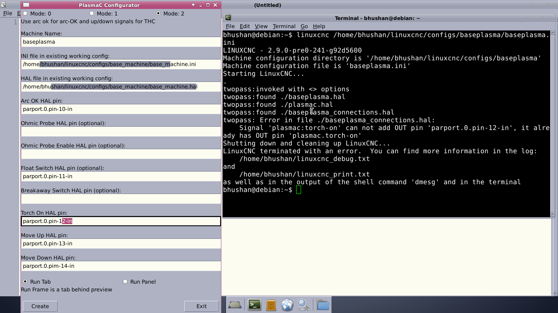Launch the web browser globe icon
Viewport: 558px width, 313px height.
tap(287, 305)
